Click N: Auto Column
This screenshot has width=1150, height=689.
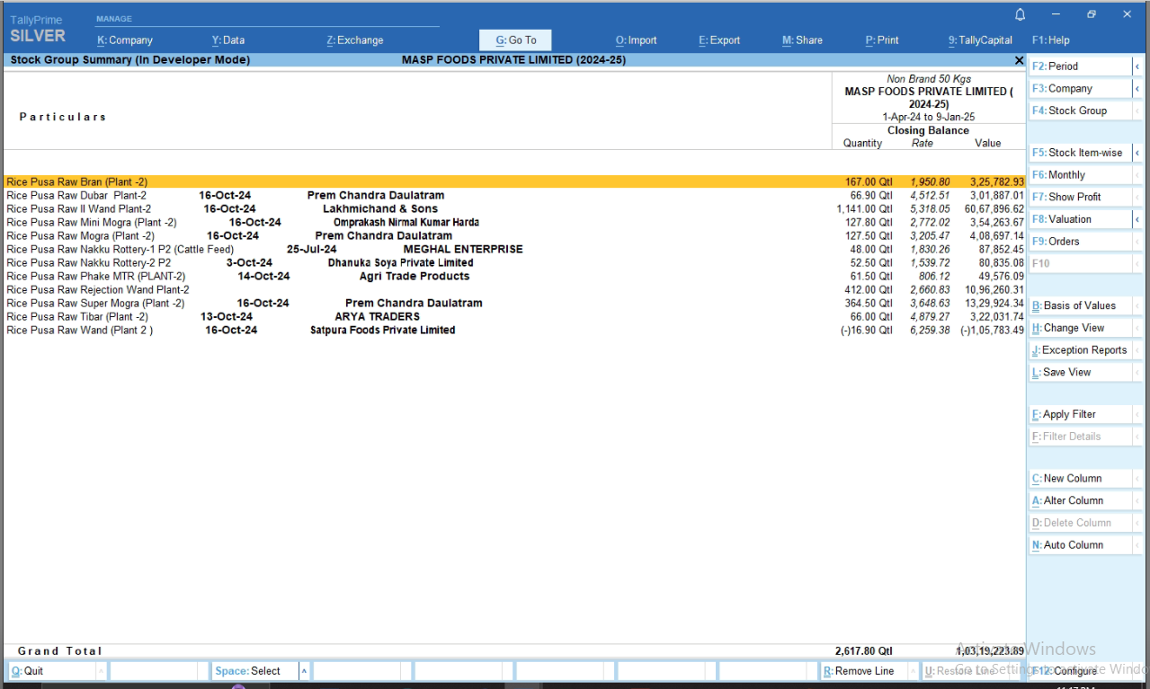pos(1080,545)
